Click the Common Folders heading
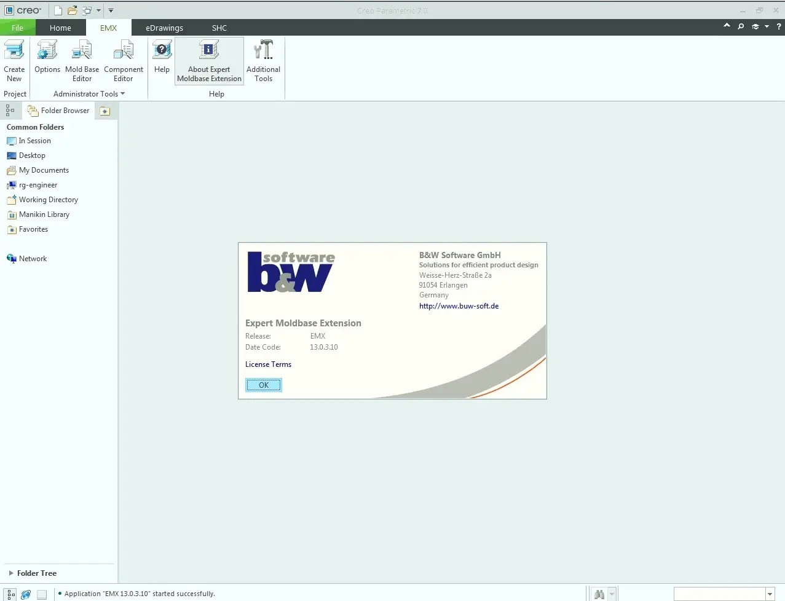The width and height of the screenshot is (785, 601). point(35,127)
